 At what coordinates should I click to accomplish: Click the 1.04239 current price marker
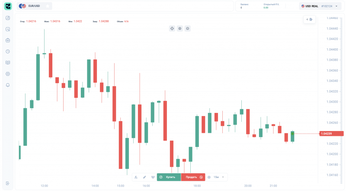[331, 134]
